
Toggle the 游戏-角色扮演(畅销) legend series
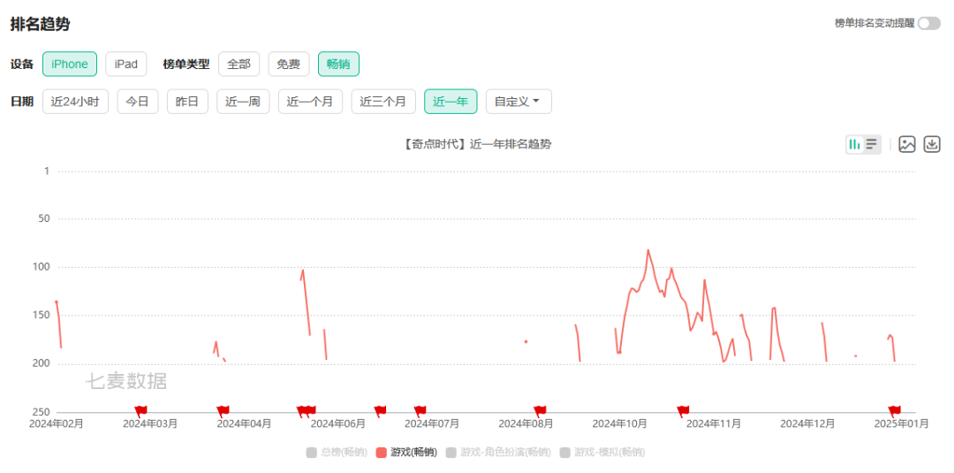click(x=498, y=453)
